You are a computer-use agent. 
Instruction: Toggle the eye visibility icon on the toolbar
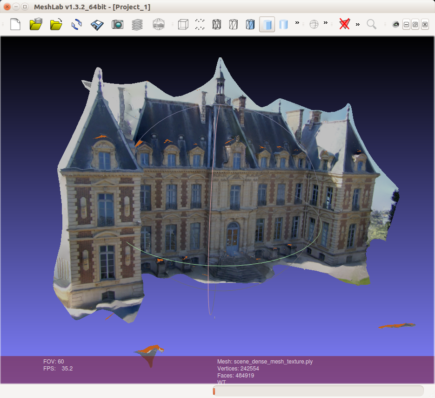pyautogui.click(x=395, y=24)
